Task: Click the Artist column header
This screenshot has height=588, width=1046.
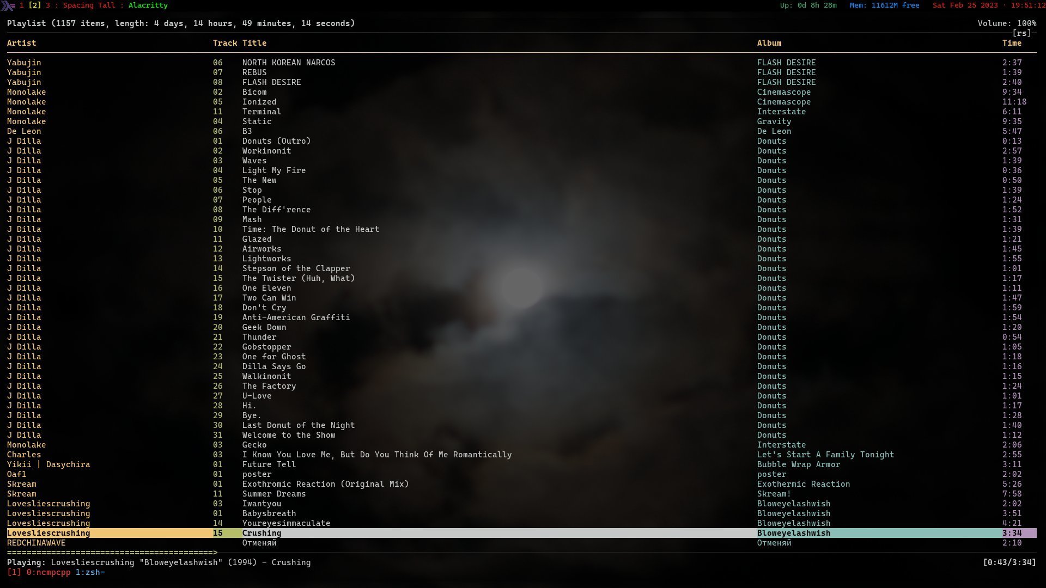Action: click(x=21, y=43)
